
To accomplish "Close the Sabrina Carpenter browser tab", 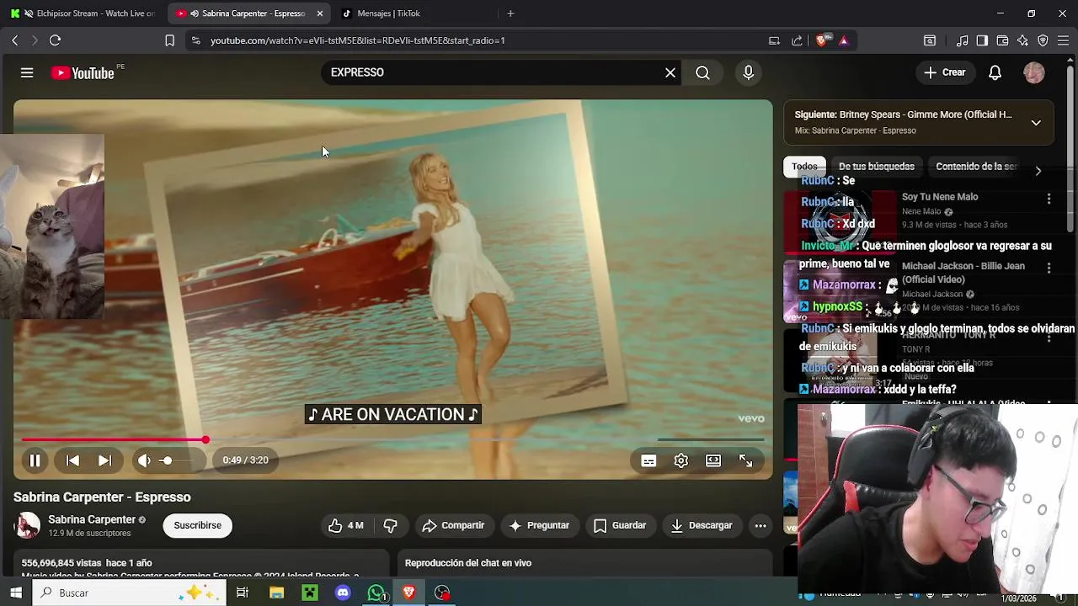I will tap(319, 13).
